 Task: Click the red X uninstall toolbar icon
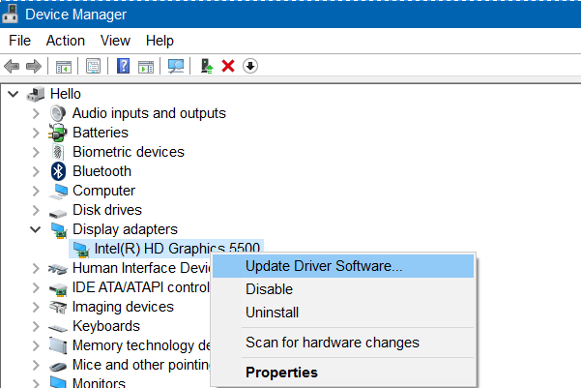coord(228,66)
